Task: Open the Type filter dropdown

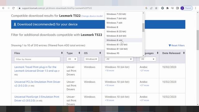Action: (x=72, y=59)
